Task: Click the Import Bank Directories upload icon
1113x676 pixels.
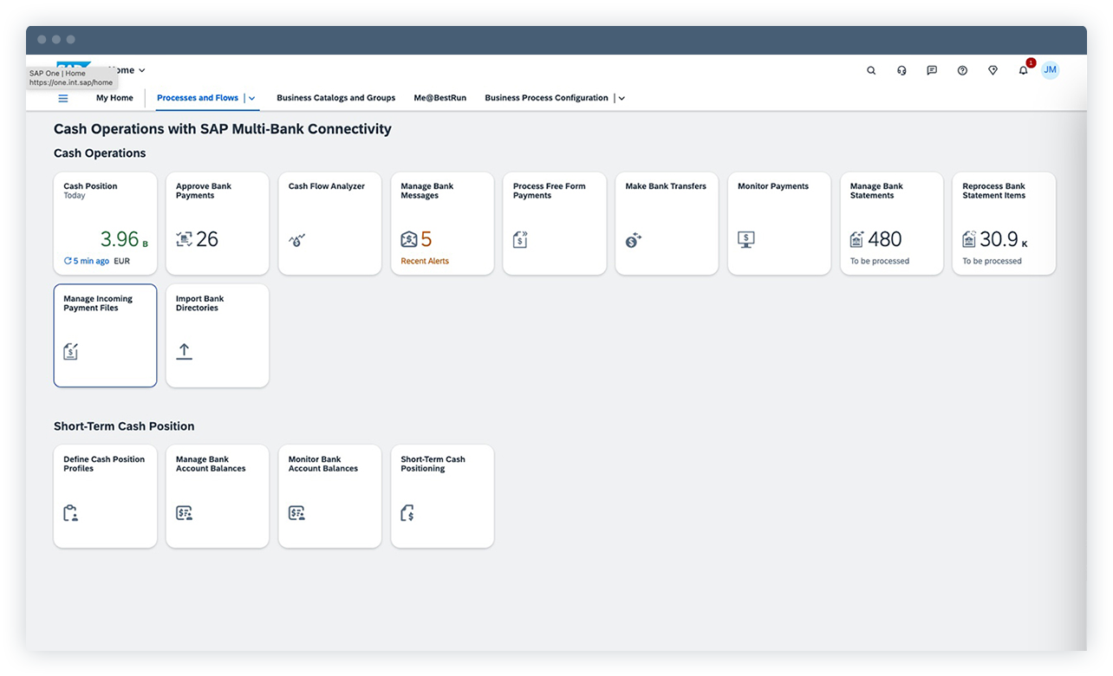Action: pyautogui.click(x=185, y=352)
